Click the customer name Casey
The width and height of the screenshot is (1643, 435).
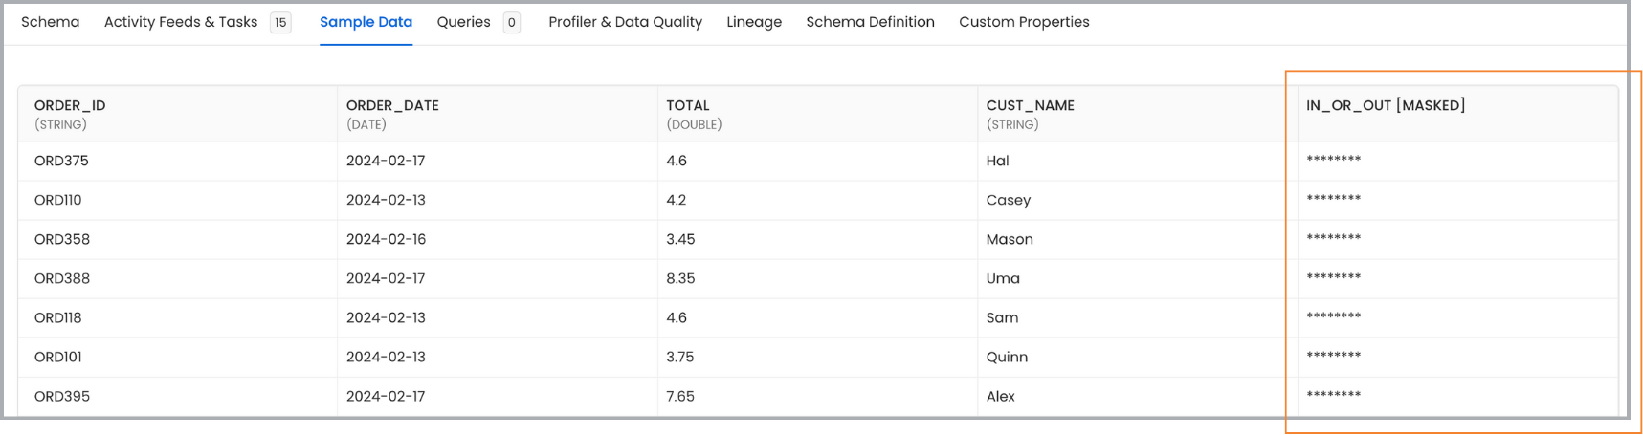click(1008, 200)
